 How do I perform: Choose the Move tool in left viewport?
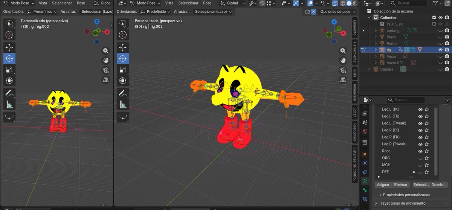(9, 47)
